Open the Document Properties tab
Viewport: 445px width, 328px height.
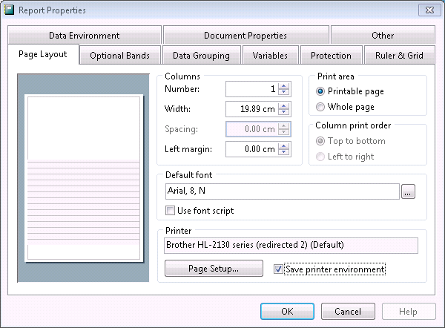pyautogui.click(x=245, y=35)
